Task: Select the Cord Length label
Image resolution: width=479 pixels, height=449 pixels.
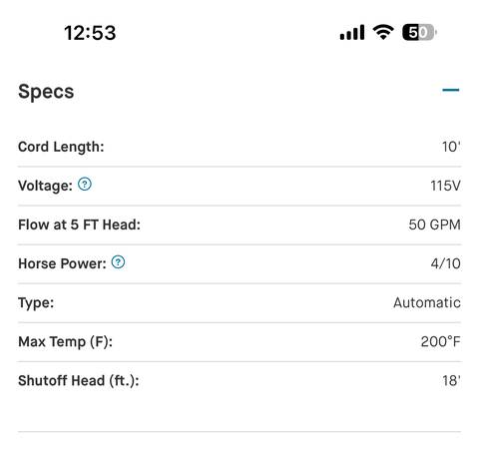Action: 61,147
